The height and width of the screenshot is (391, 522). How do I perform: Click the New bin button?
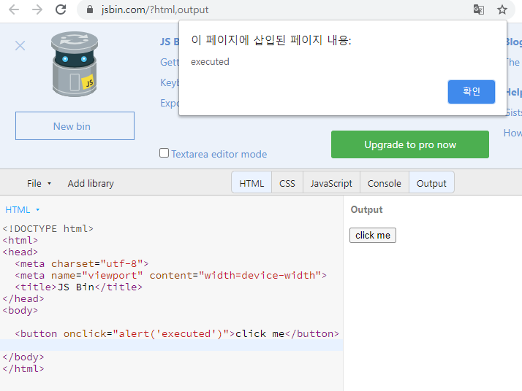point(75,126)
